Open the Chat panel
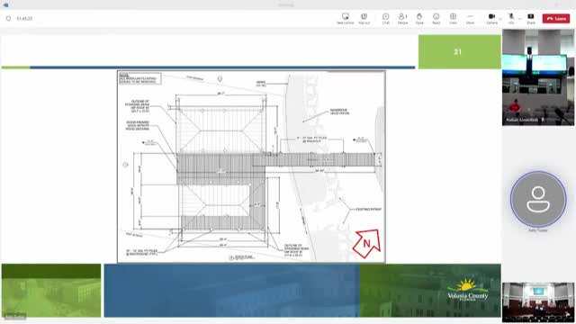Screen dimensions: 576x324 pos(386,18)
